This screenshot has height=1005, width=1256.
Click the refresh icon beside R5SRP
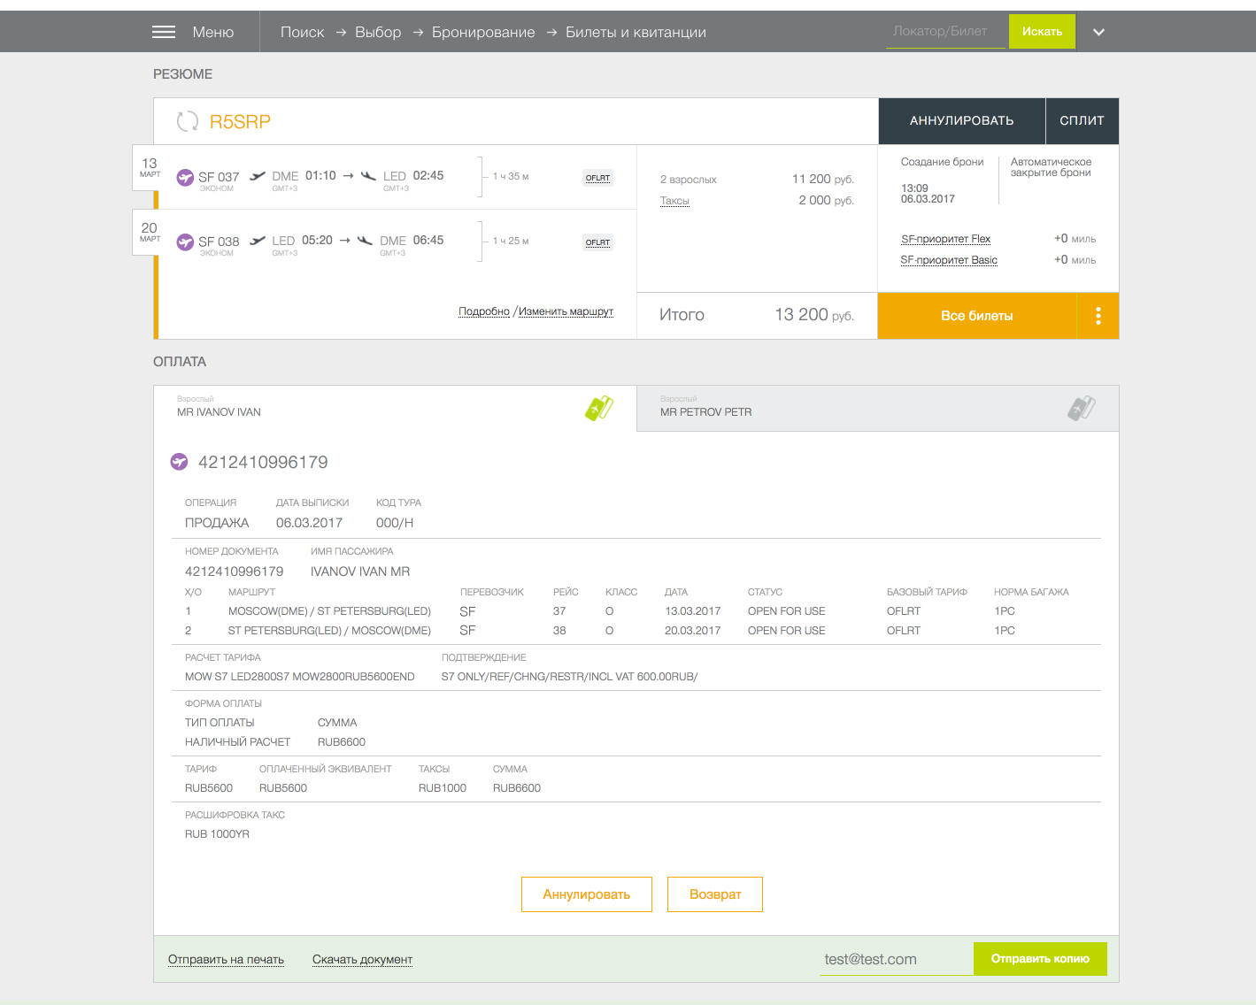click(187, 121)
